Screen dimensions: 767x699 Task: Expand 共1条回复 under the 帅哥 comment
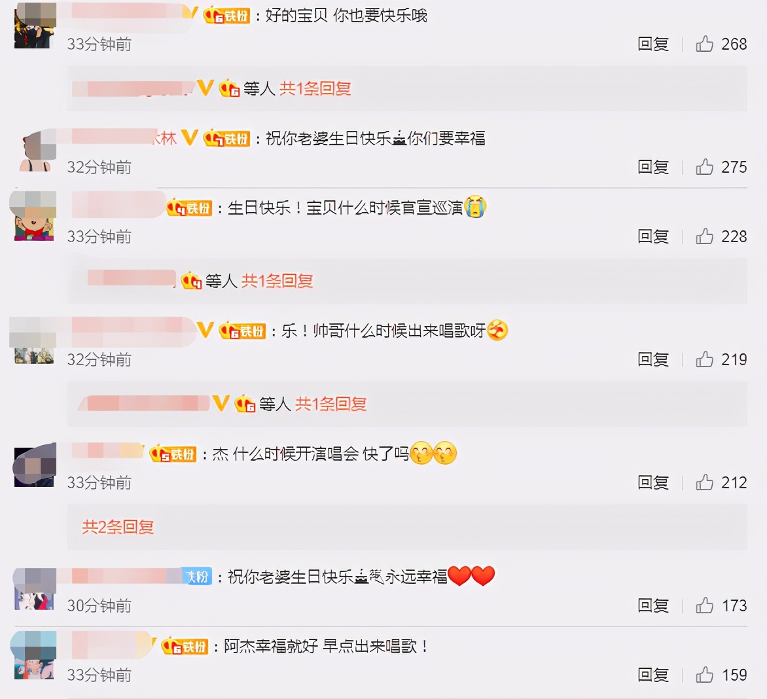pos(330,404)
